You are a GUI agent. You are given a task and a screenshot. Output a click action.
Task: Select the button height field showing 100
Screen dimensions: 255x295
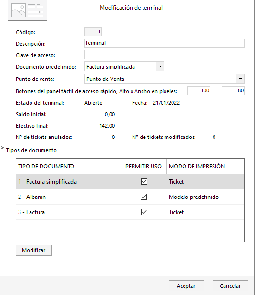point(199,91)
